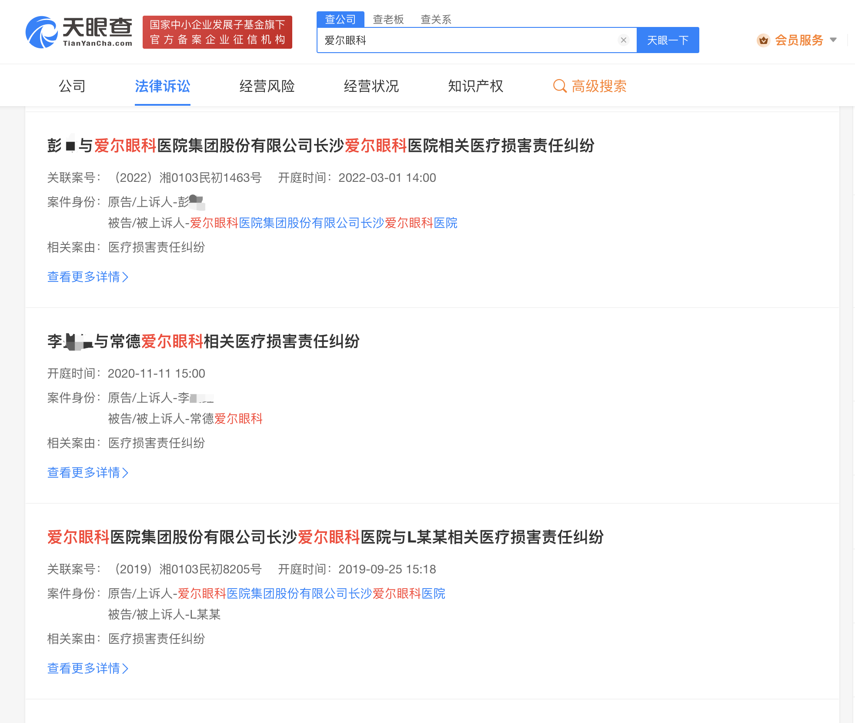The height and width of the screenshot is (723, 855).
Task: Switch to the 查老板 search tab
Action: tap(388, 20)
